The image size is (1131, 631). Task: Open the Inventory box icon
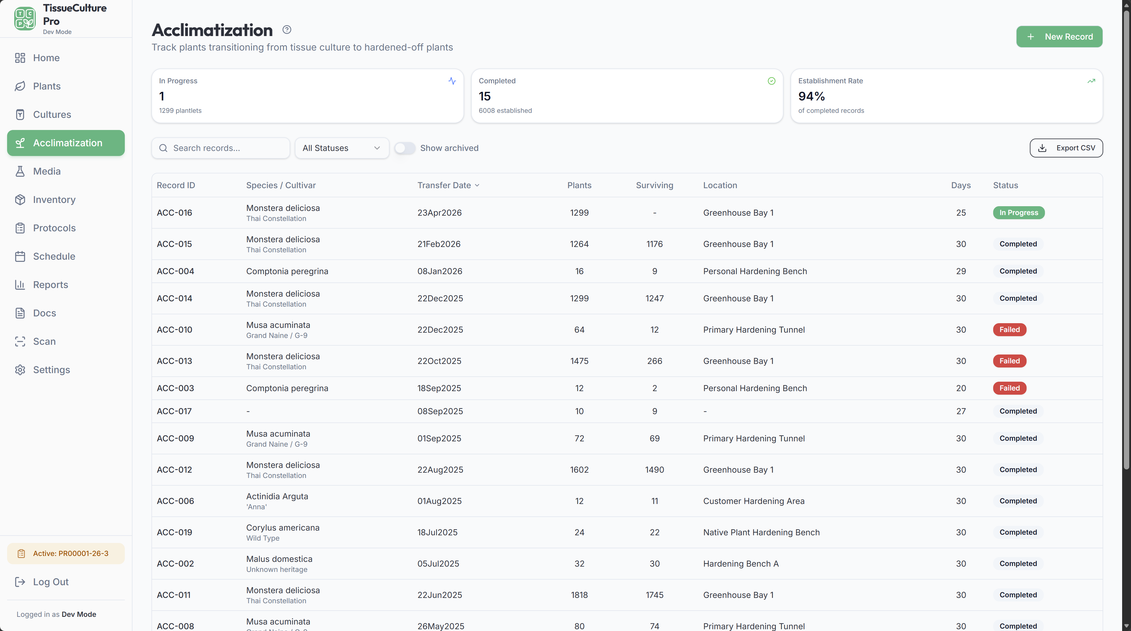click(20, 199)
